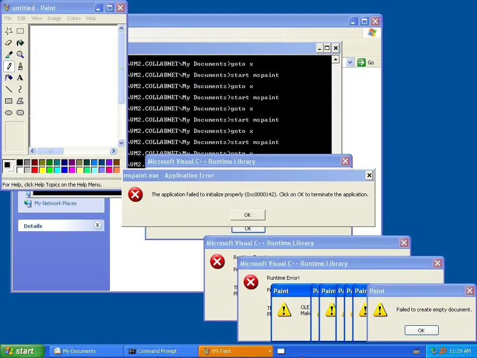Viewport: 477px width, 358px height.
Task: Click the Start button
Action: pos(21,351)
